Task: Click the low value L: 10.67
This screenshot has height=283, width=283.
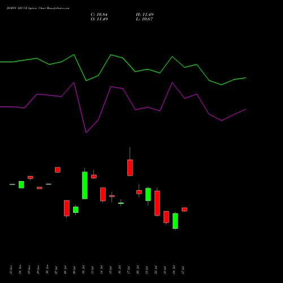Action: click(x=144, y=19)
